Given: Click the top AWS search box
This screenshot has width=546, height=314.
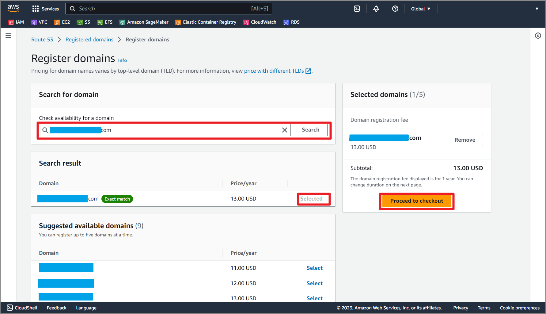Looking at the screenshot, I should [x=169, y=9].
